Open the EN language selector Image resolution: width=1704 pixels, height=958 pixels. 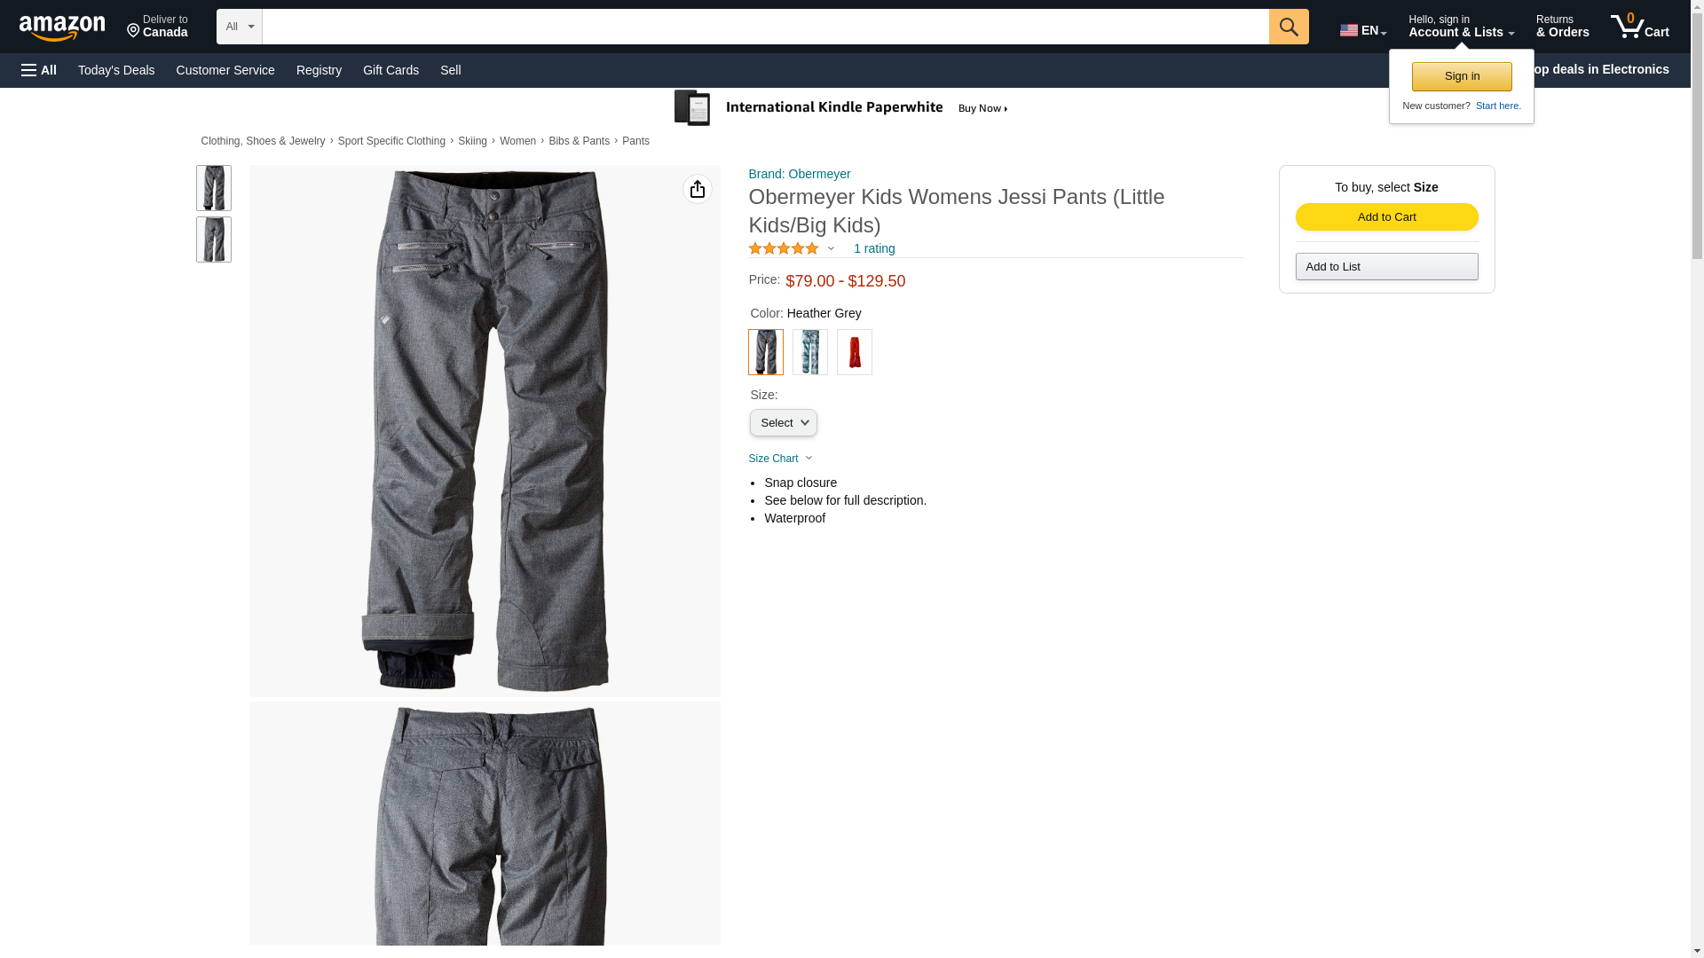1362,30
